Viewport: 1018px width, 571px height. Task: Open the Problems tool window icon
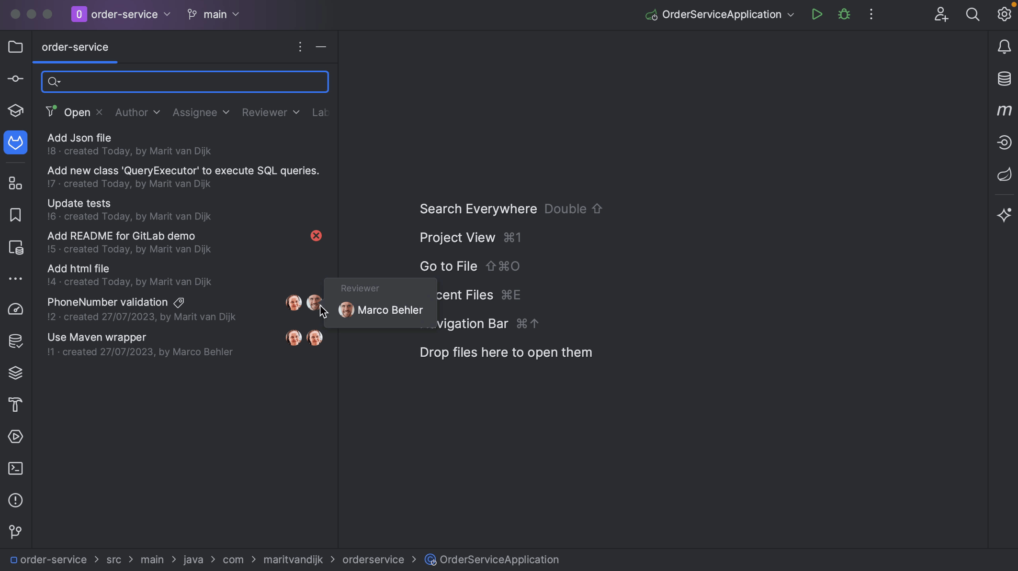coord(15,500)
